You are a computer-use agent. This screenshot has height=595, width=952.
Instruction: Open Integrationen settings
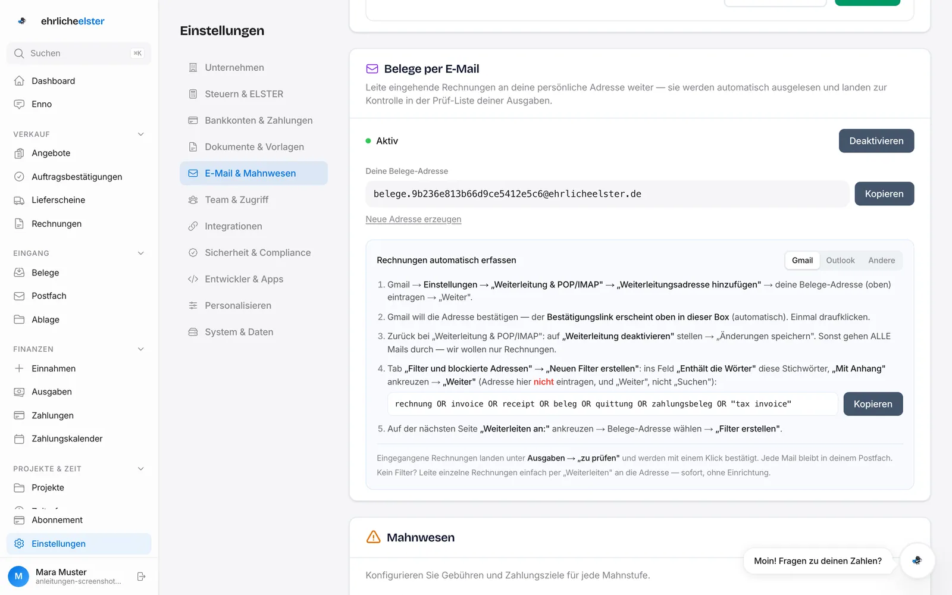tap(253, 226)
